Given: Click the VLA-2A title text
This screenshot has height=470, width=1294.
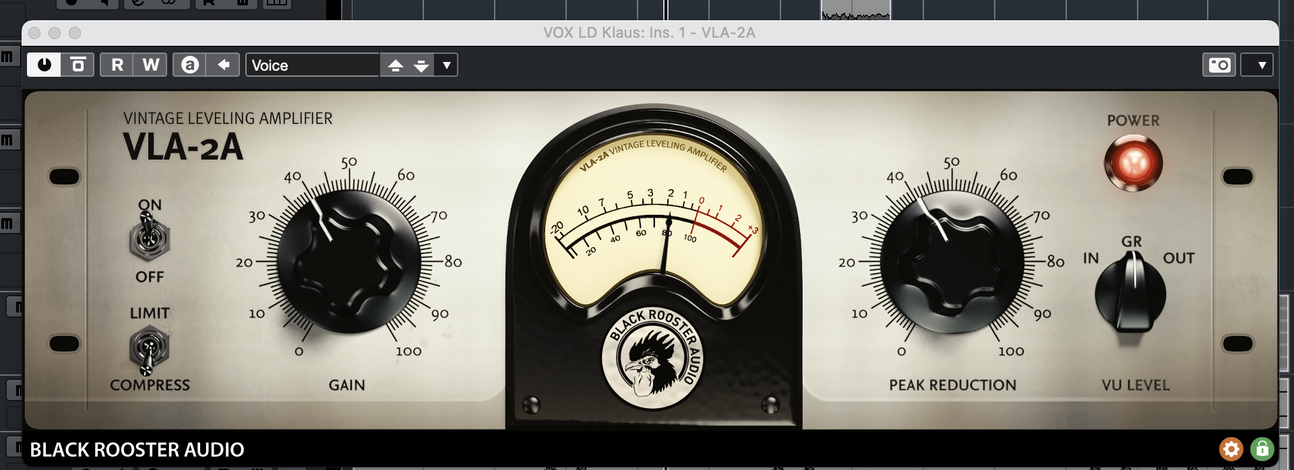Looking at the screenshot, I should [183, 147].
